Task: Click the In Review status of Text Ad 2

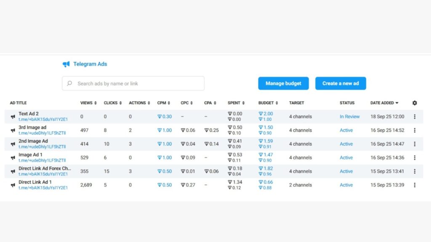Action: tap(350, 116)
